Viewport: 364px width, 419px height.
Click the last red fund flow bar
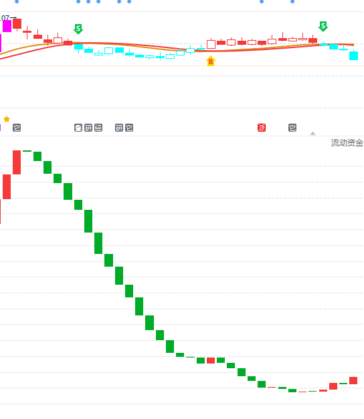pyautogui.click(x=353, y=380)
